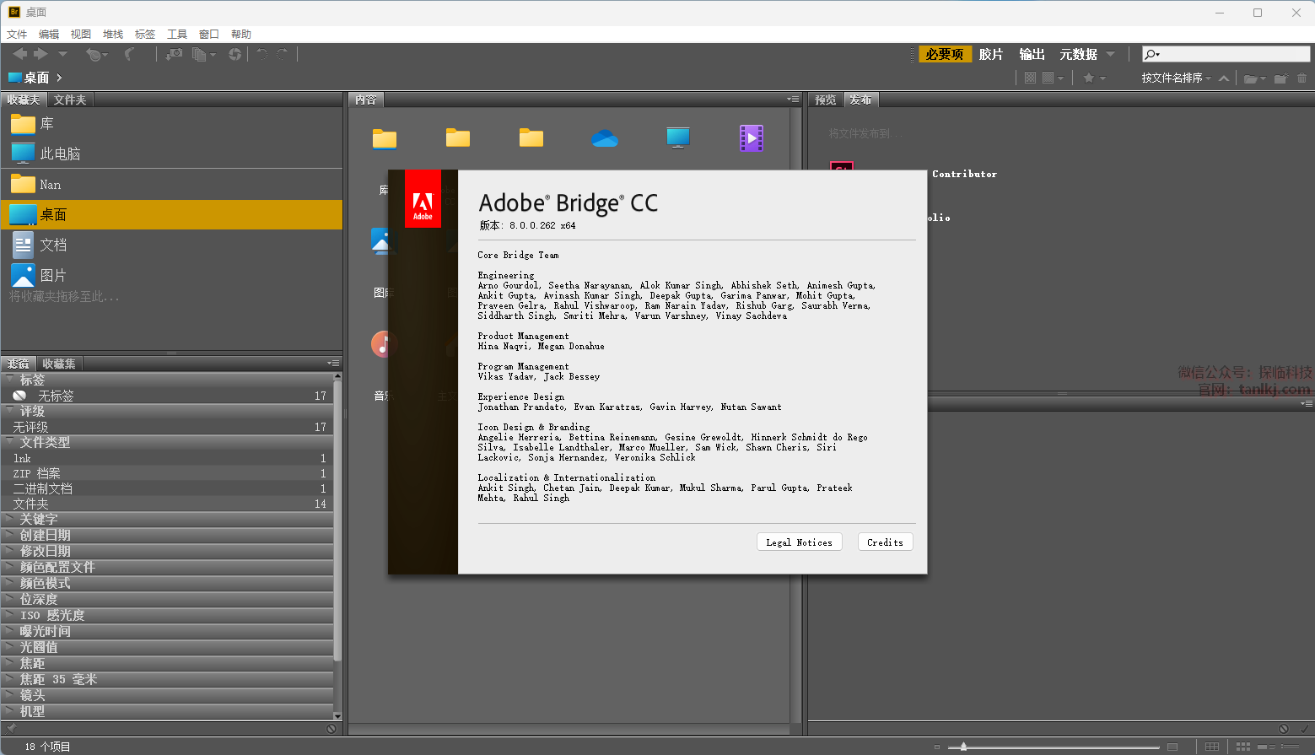This screenshot has width=1315, height=755.
Task: Click the Get Photos from Camera icon
Action: 173,54
